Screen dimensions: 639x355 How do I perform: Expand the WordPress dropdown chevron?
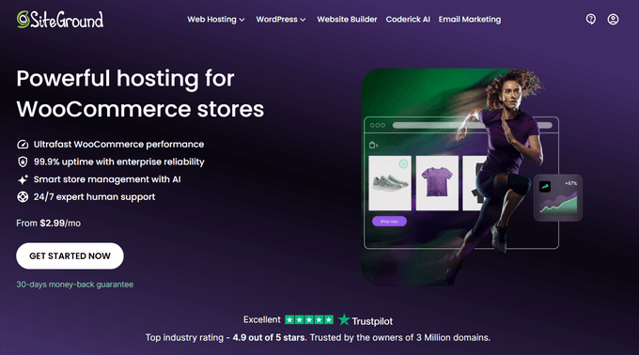[303, 20]
